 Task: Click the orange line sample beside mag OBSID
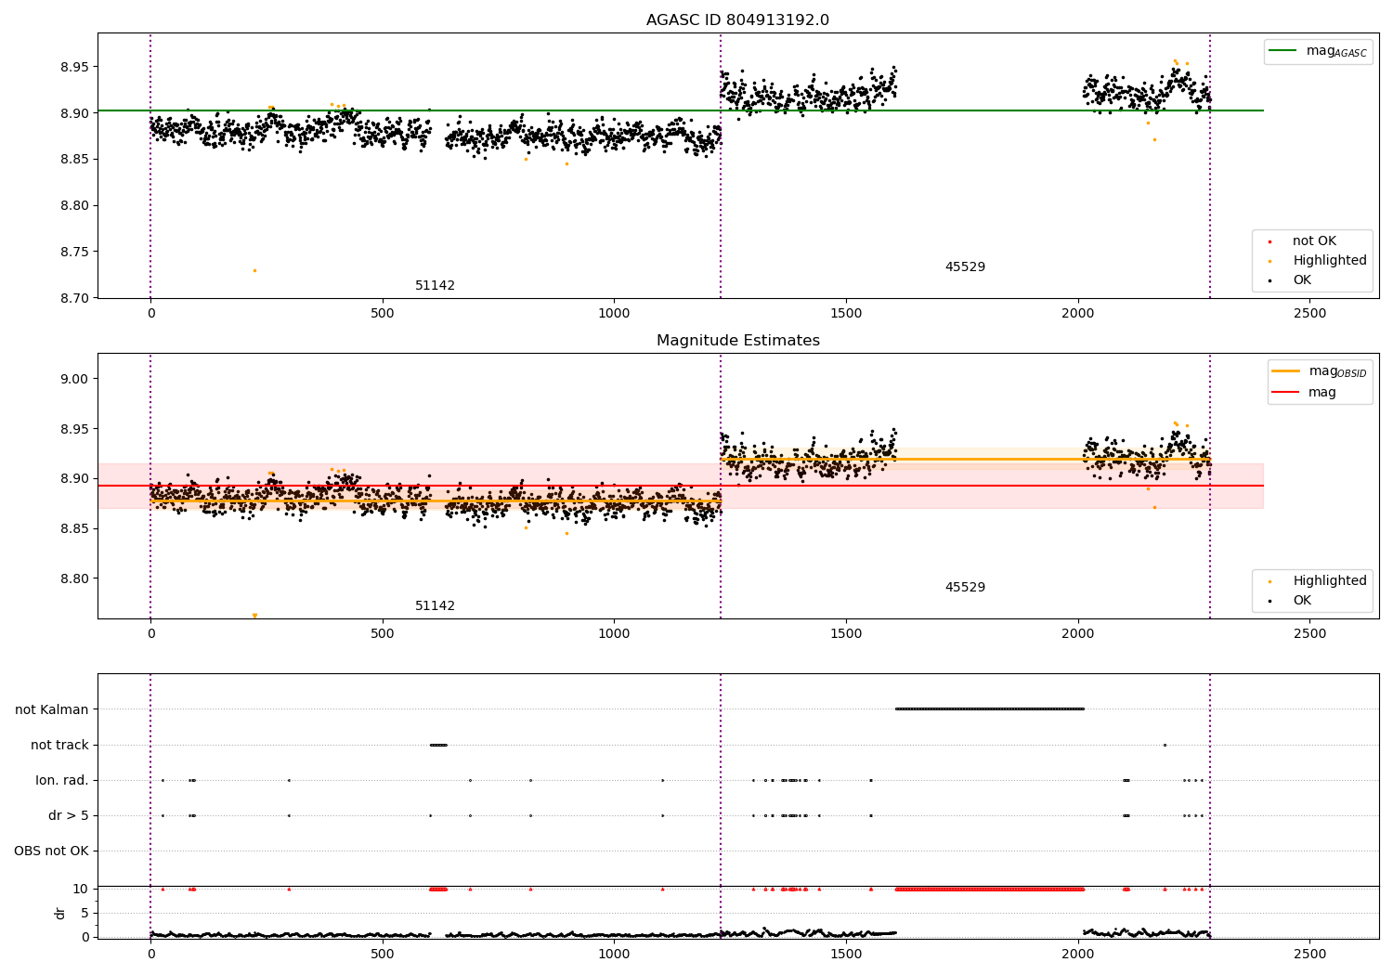click(x=1286, y=371)
